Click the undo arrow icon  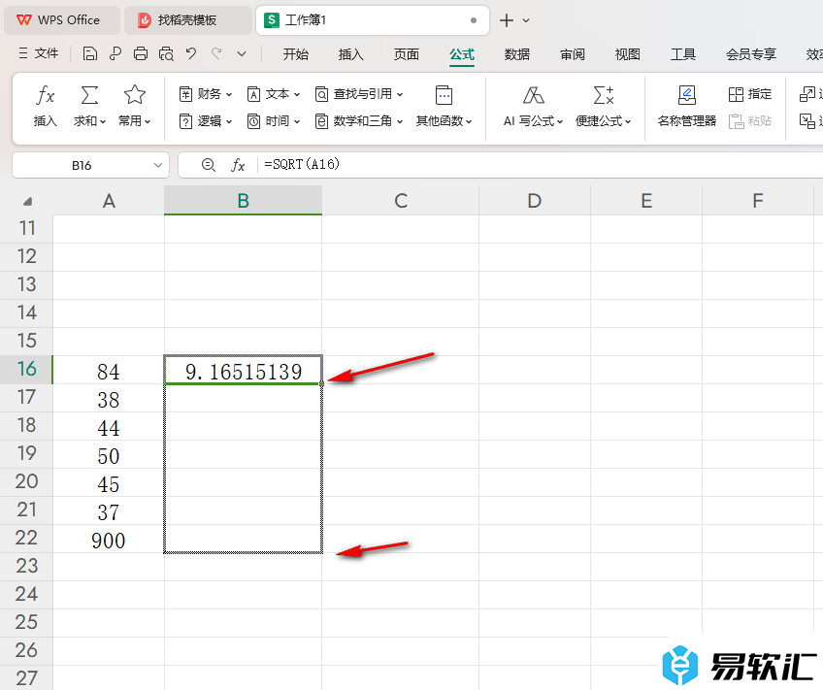pyautogui.click(x=191, y=53)
